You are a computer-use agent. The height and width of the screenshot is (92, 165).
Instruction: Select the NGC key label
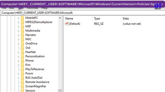coord(28,39)
